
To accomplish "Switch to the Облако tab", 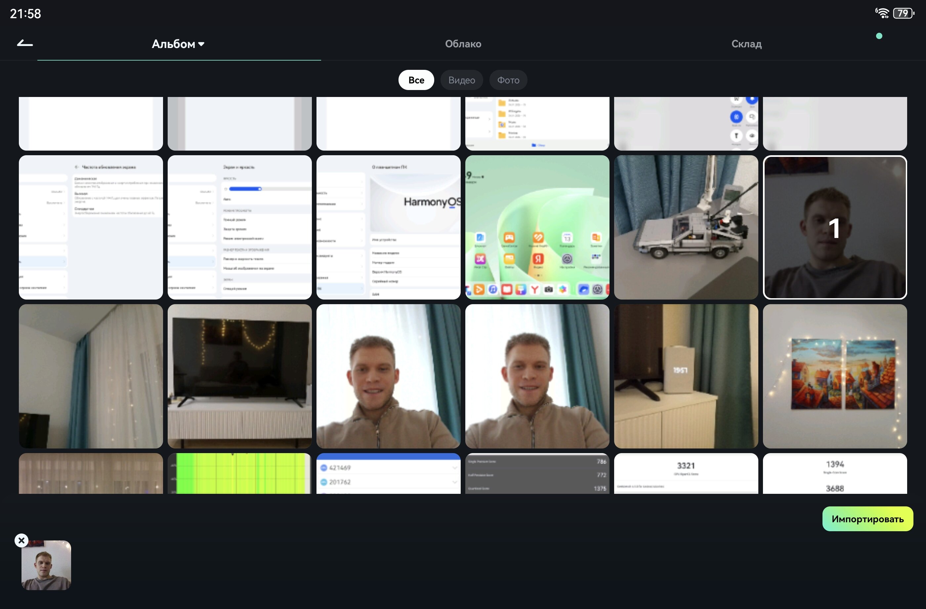I will pos(463,44).
